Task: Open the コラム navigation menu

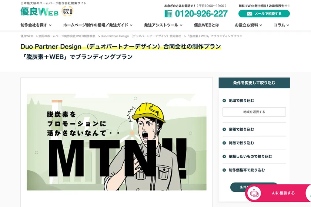Action: pos(281,25)
